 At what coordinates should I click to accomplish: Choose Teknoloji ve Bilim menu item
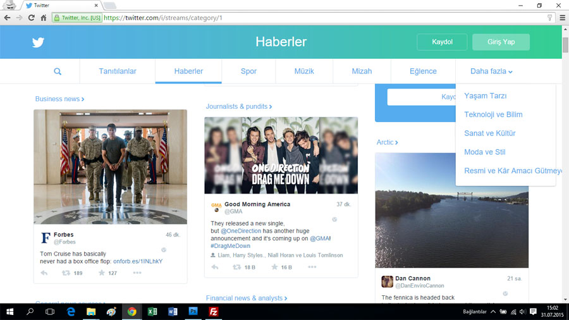pyautogui.click(x=493, y=114)
